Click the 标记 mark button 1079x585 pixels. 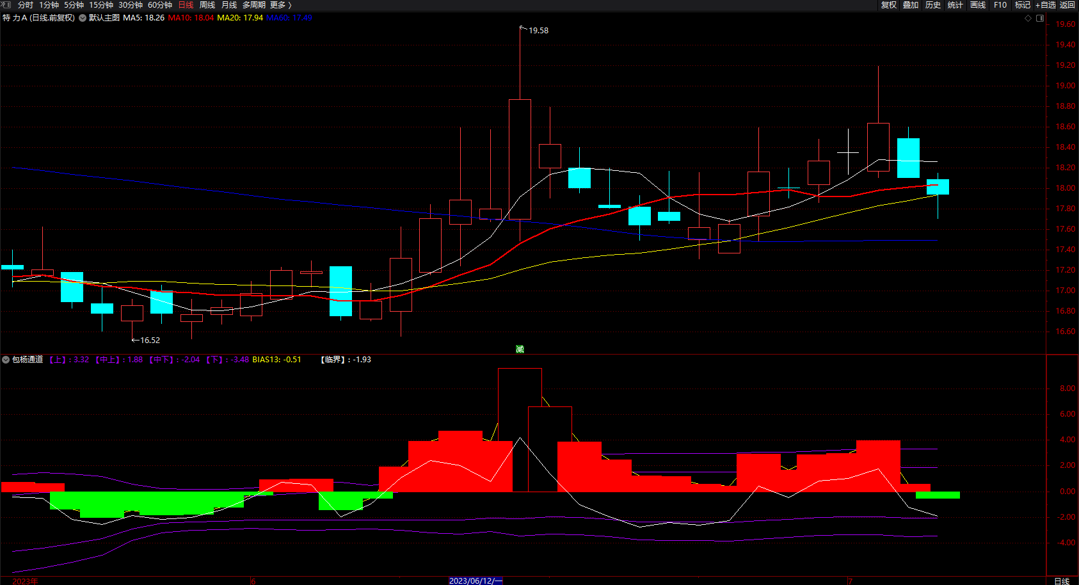pyautogui.click(x=1023, y=5)
